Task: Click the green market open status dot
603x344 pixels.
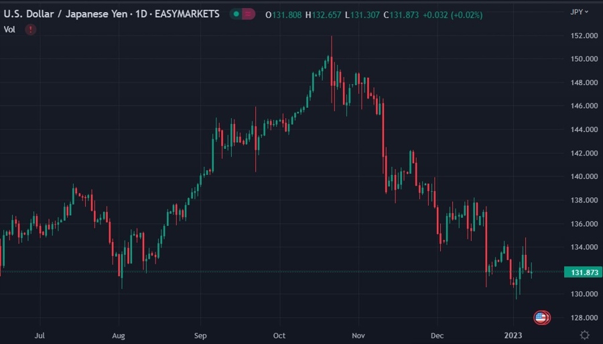Action: (236, 14)
